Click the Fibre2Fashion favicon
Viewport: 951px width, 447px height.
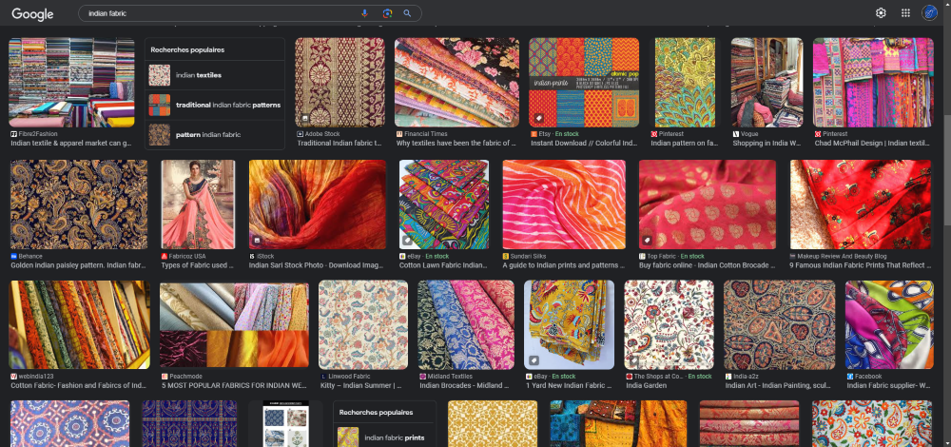[13, 133]
